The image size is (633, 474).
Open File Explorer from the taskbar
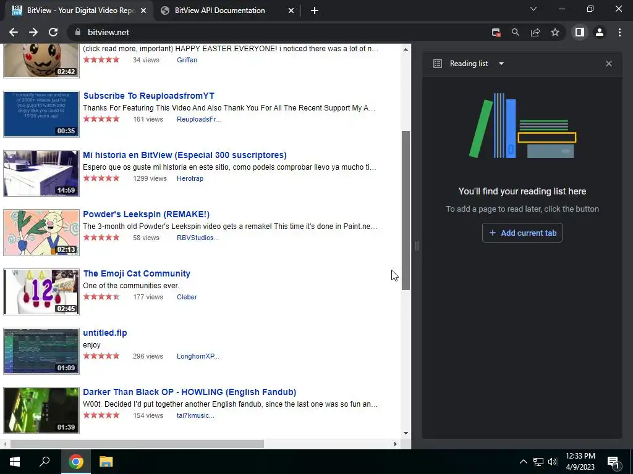[x=106, y=462]
